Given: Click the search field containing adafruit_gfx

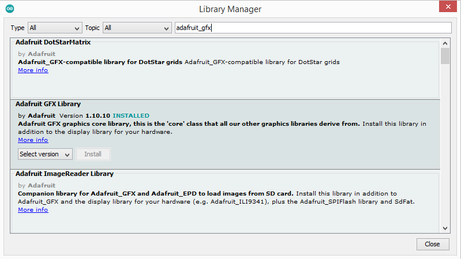Looking at the screenshot, I should [313, 28].
